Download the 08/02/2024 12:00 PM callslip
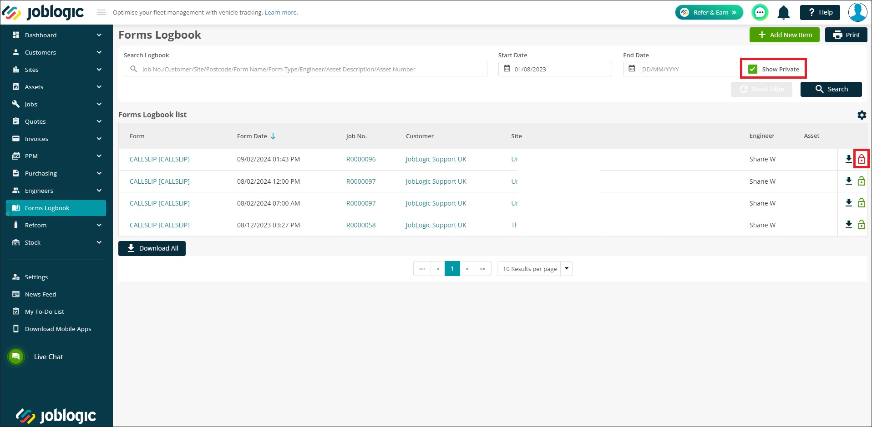This screenshot has height=427, width=872. point(848,181)
